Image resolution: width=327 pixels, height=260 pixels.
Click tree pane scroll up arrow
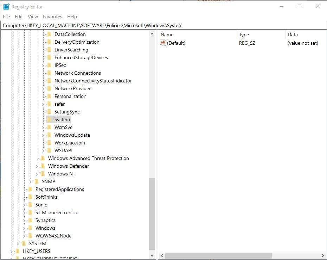tap(152, 34)
